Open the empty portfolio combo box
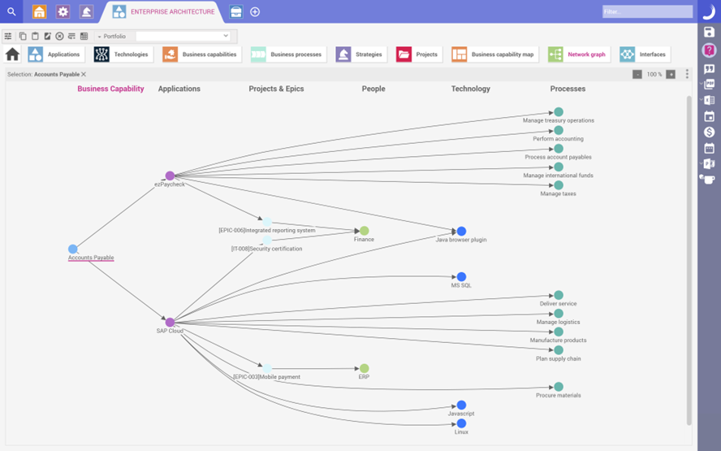This screenshot has width=721, height=451. (x=183, y=37)
